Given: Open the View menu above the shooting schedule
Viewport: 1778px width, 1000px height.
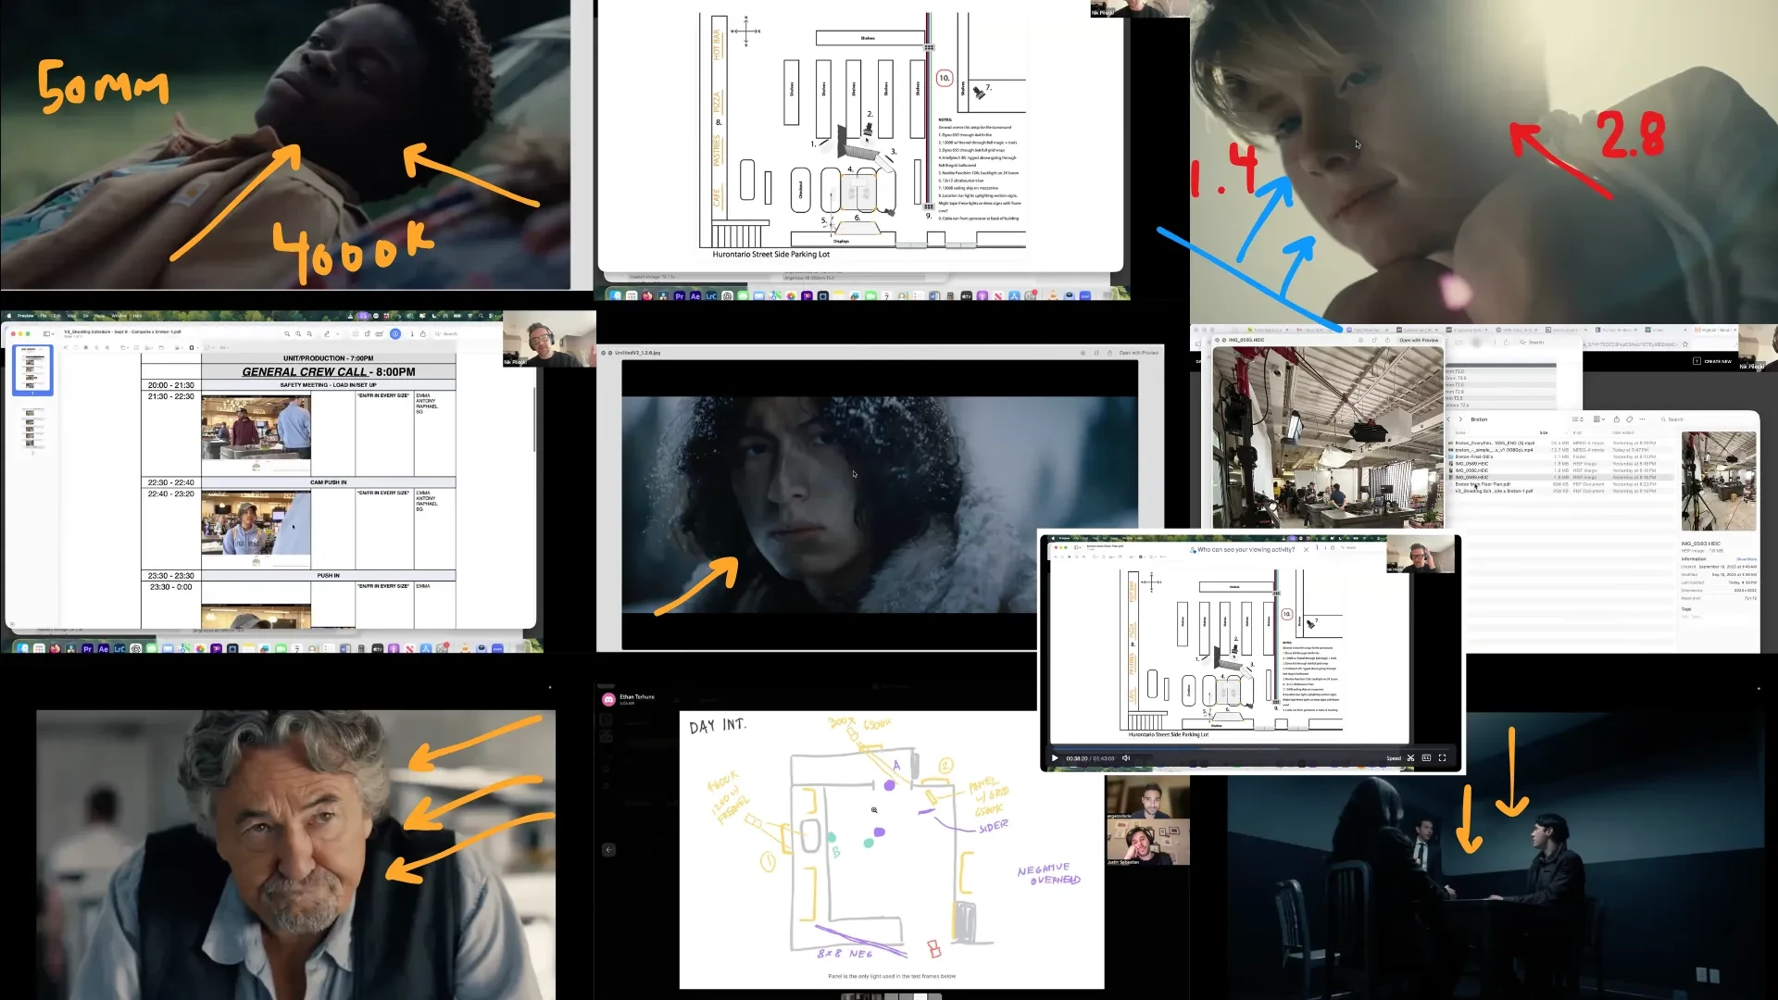Looking at the screenshot, I should coord(71,316).
